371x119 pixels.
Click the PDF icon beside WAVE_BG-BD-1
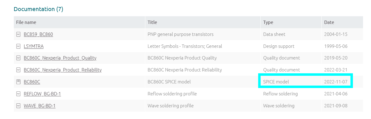(x=18, y=106)
